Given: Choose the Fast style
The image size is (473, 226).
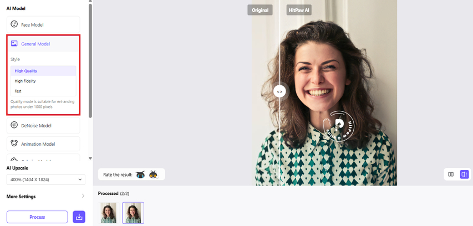Looking at the screenshot, I should [x=43, y=91].
